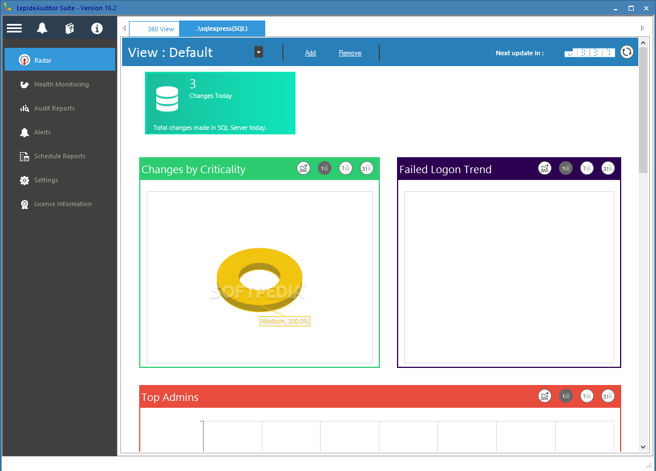Select 7-day range in Top Admins
656x471 pixels.
tap(587, 396)
